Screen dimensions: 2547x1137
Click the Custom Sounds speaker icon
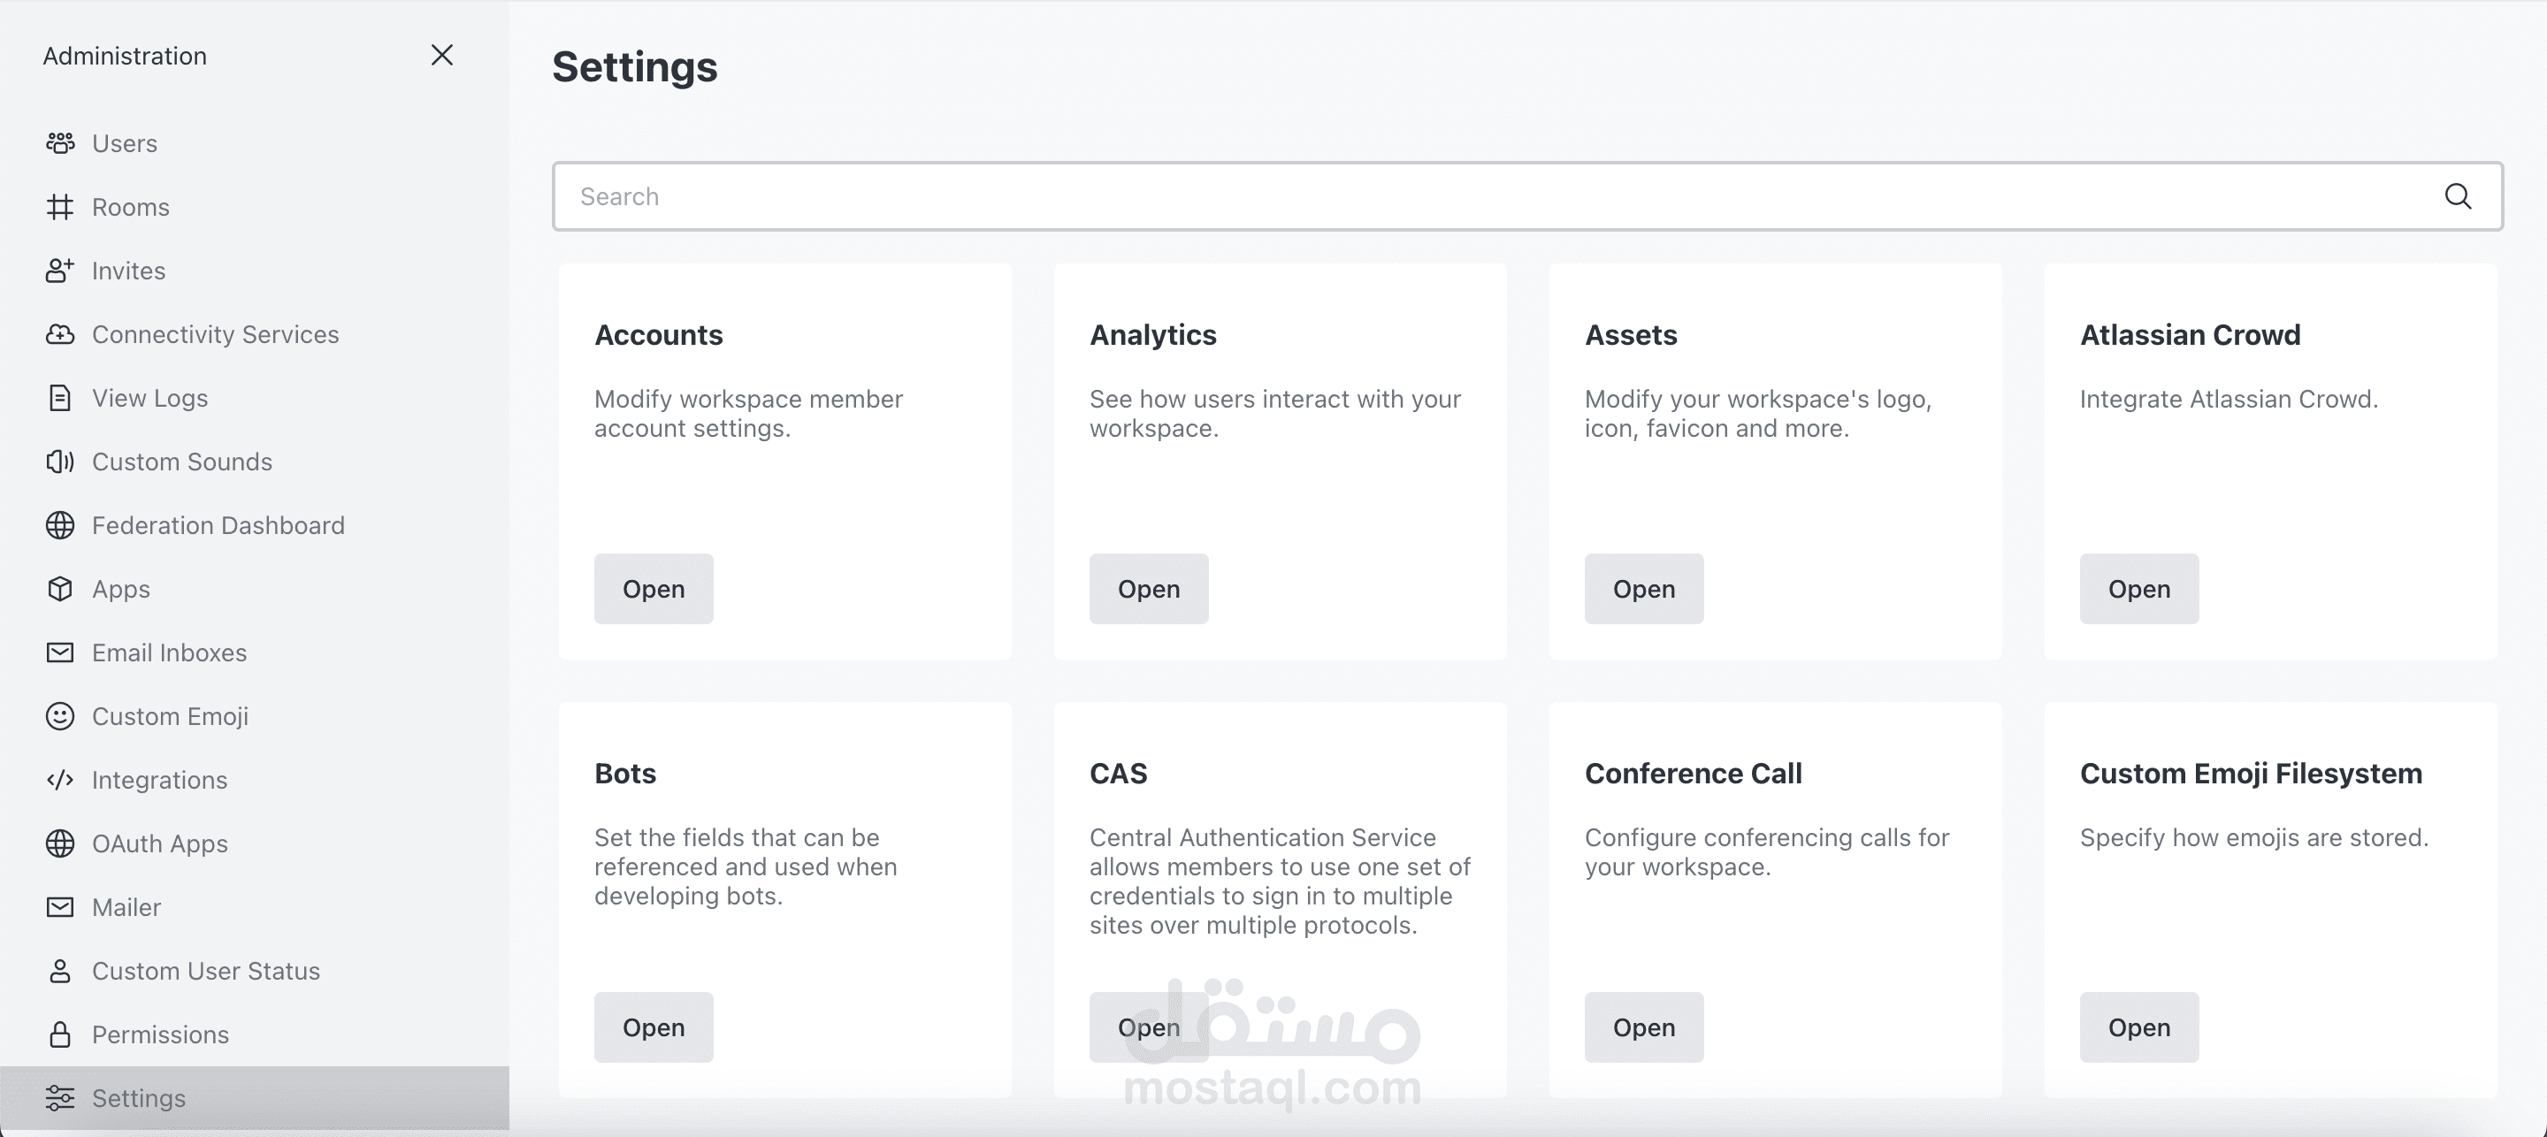point(60,462)
